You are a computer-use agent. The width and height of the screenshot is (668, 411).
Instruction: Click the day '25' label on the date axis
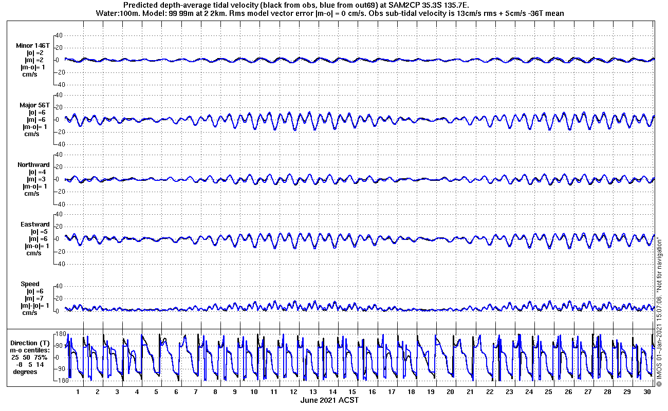tap(549, 391)
